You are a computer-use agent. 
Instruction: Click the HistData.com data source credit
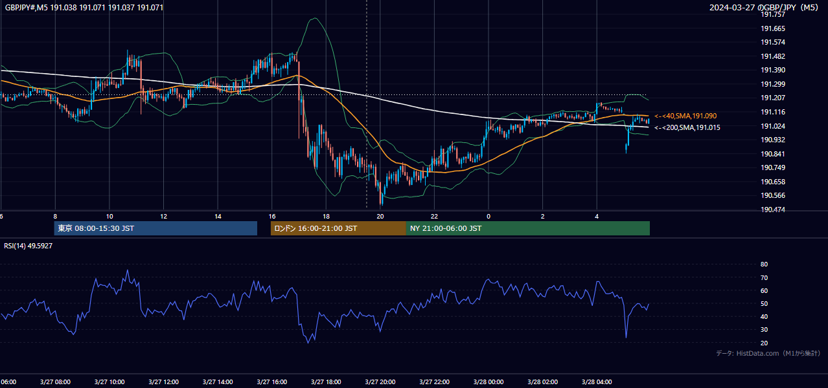click(x=768, y=353)
